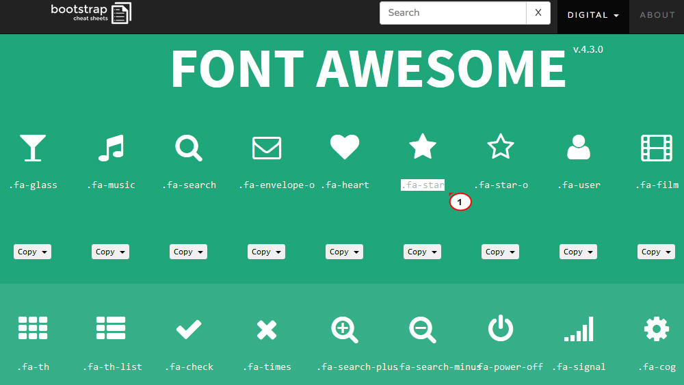
Task: Click the outlined star icon
Action: point(501,146)
